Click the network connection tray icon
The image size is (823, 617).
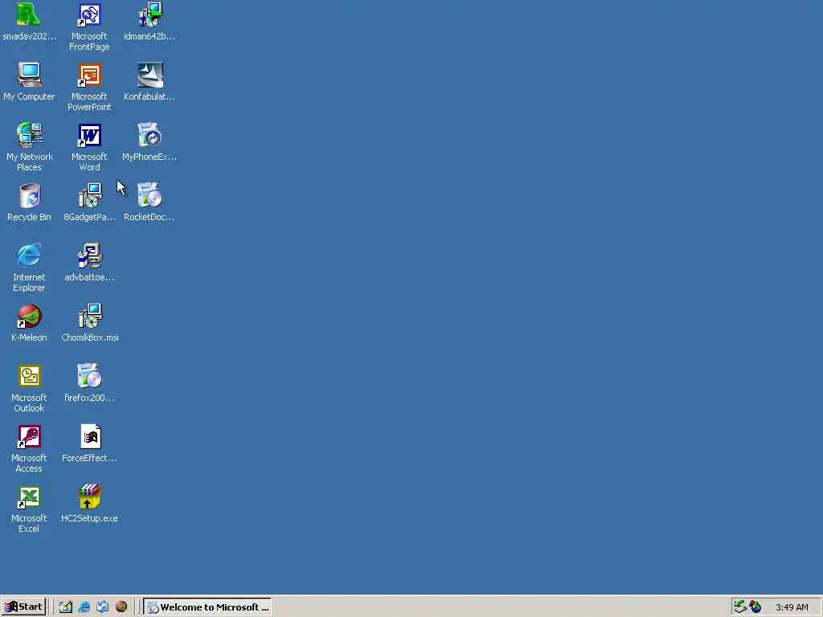740,607
